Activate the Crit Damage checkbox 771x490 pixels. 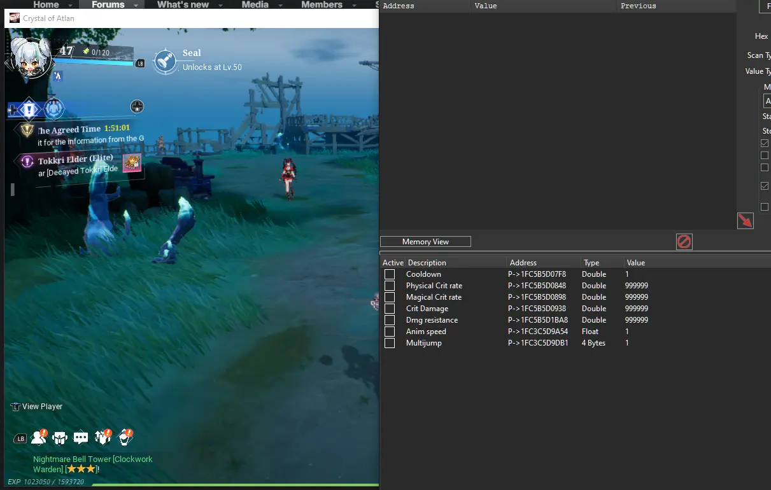389,309
